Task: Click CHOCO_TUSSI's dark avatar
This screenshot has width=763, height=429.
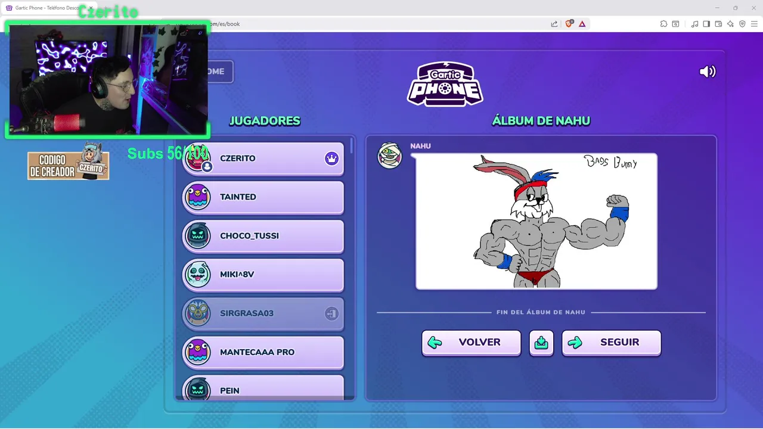Action: coord(197,236)
